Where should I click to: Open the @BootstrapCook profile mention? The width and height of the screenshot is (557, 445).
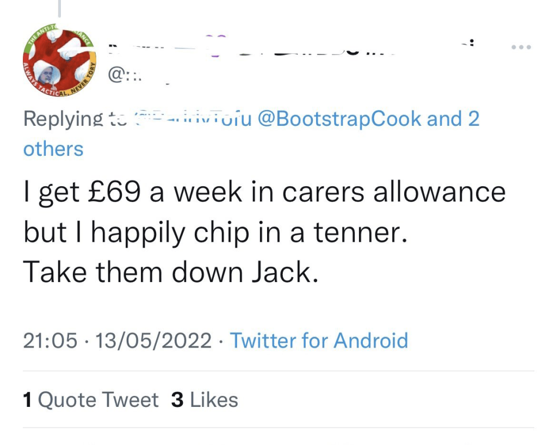pyautogui.click(x=339, y=119)
